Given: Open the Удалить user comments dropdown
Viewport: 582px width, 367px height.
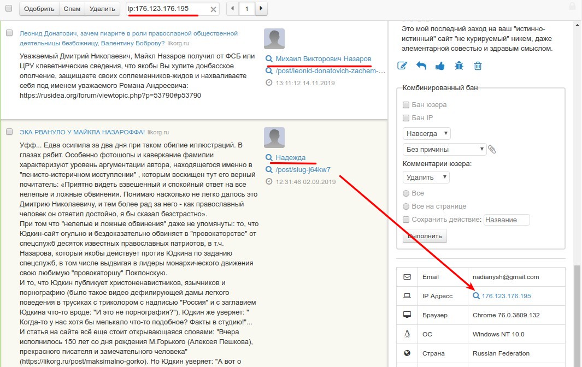Looking at the screenshot, I should 426,177.
